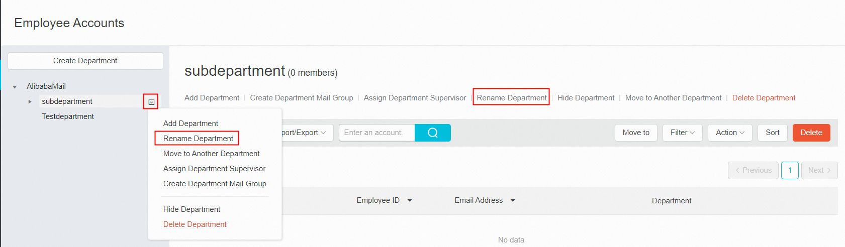Choose Hide Department in context menu
The width and height of the screenshot is (845, 247).
coord(192,209)
